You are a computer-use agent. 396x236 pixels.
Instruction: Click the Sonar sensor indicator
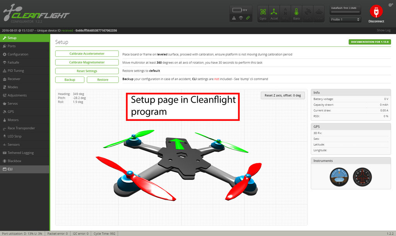tap(319, 14)
